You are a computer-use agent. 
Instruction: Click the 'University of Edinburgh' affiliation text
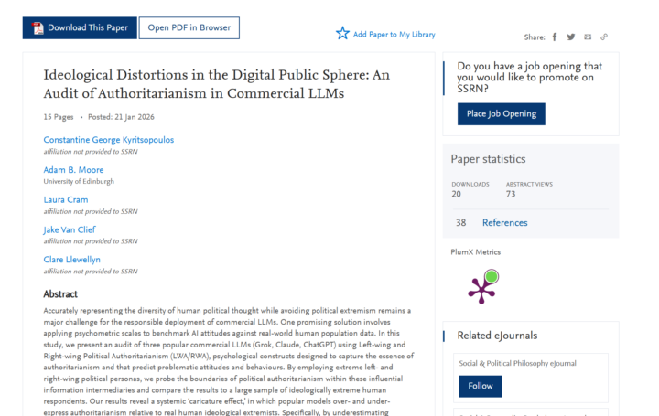click(79, 181)
